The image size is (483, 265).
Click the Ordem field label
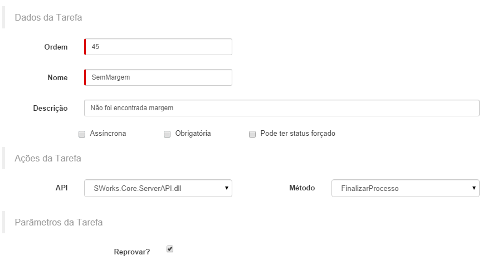click(56, 47)
